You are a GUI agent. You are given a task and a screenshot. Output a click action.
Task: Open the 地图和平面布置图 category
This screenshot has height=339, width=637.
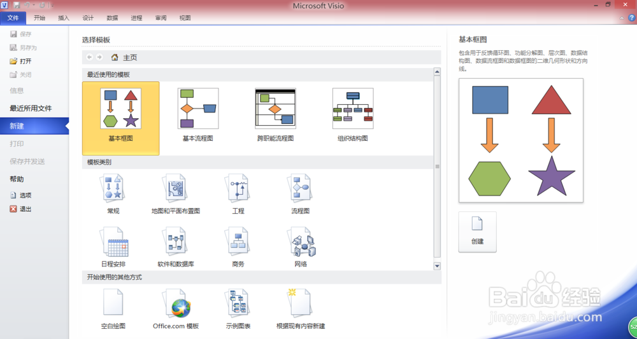click(176, 194)
